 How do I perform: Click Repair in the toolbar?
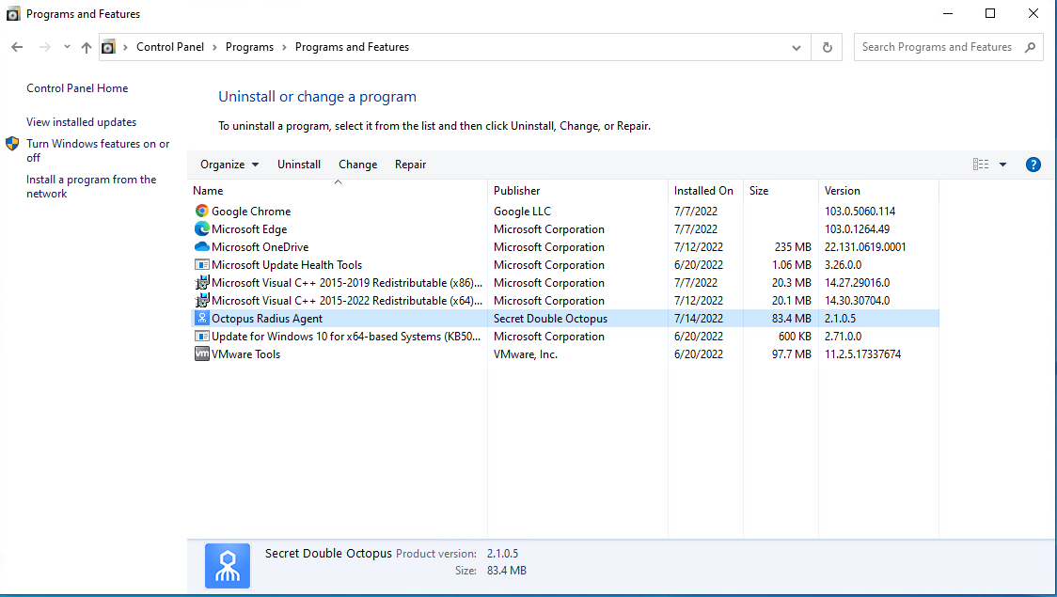point(411,165)
